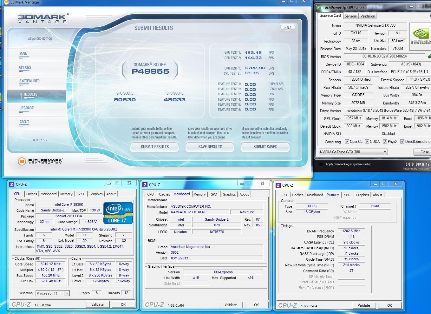431x314 pixels.
Task: Click OK in the Mainboard CPU-Z window
Action: 256,305
